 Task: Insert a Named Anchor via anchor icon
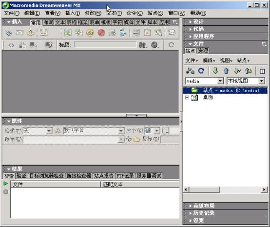click(31, 33)
